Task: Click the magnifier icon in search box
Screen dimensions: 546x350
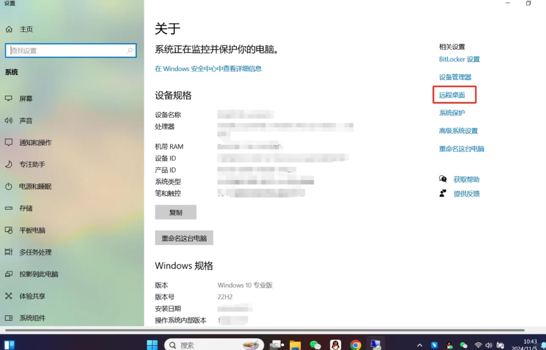Action: point(130,51)
